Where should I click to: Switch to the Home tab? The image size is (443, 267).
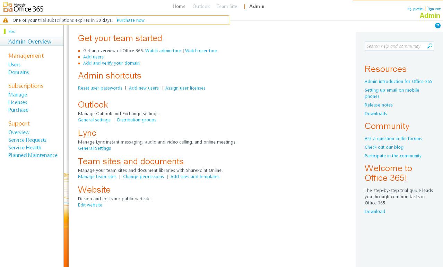pos(179,6)
